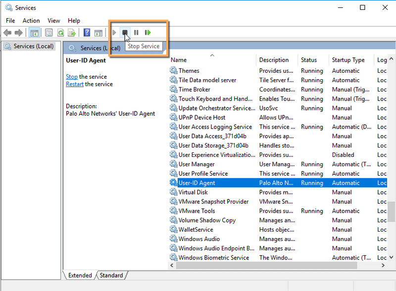The image size is (396, 291).
Task: Open the View menu
Action: [x=53, y=20]
